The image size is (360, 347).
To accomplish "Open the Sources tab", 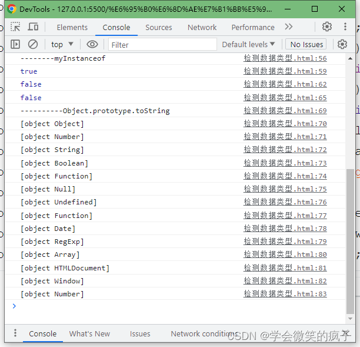I will [x=158, y=27].
